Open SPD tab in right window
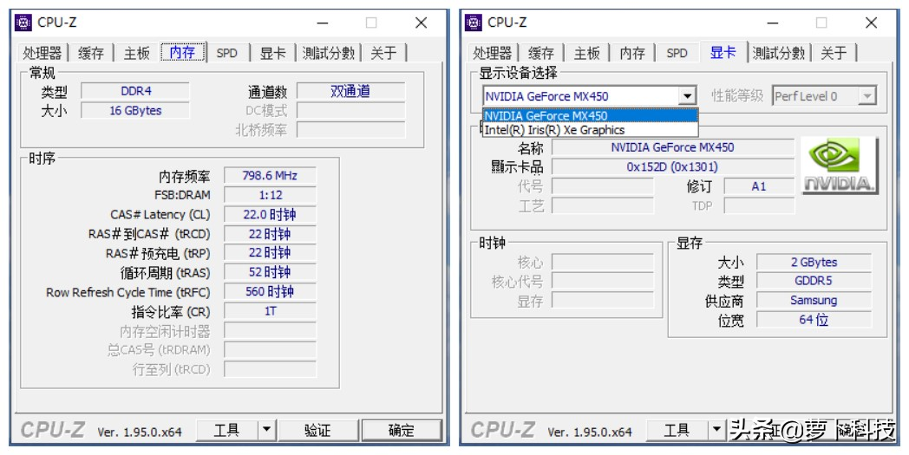 pos(677,53)
